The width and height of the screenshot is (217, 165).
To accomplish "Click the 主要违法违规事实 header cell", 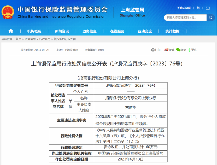I will pyautogui.click(x=72, y=120).
